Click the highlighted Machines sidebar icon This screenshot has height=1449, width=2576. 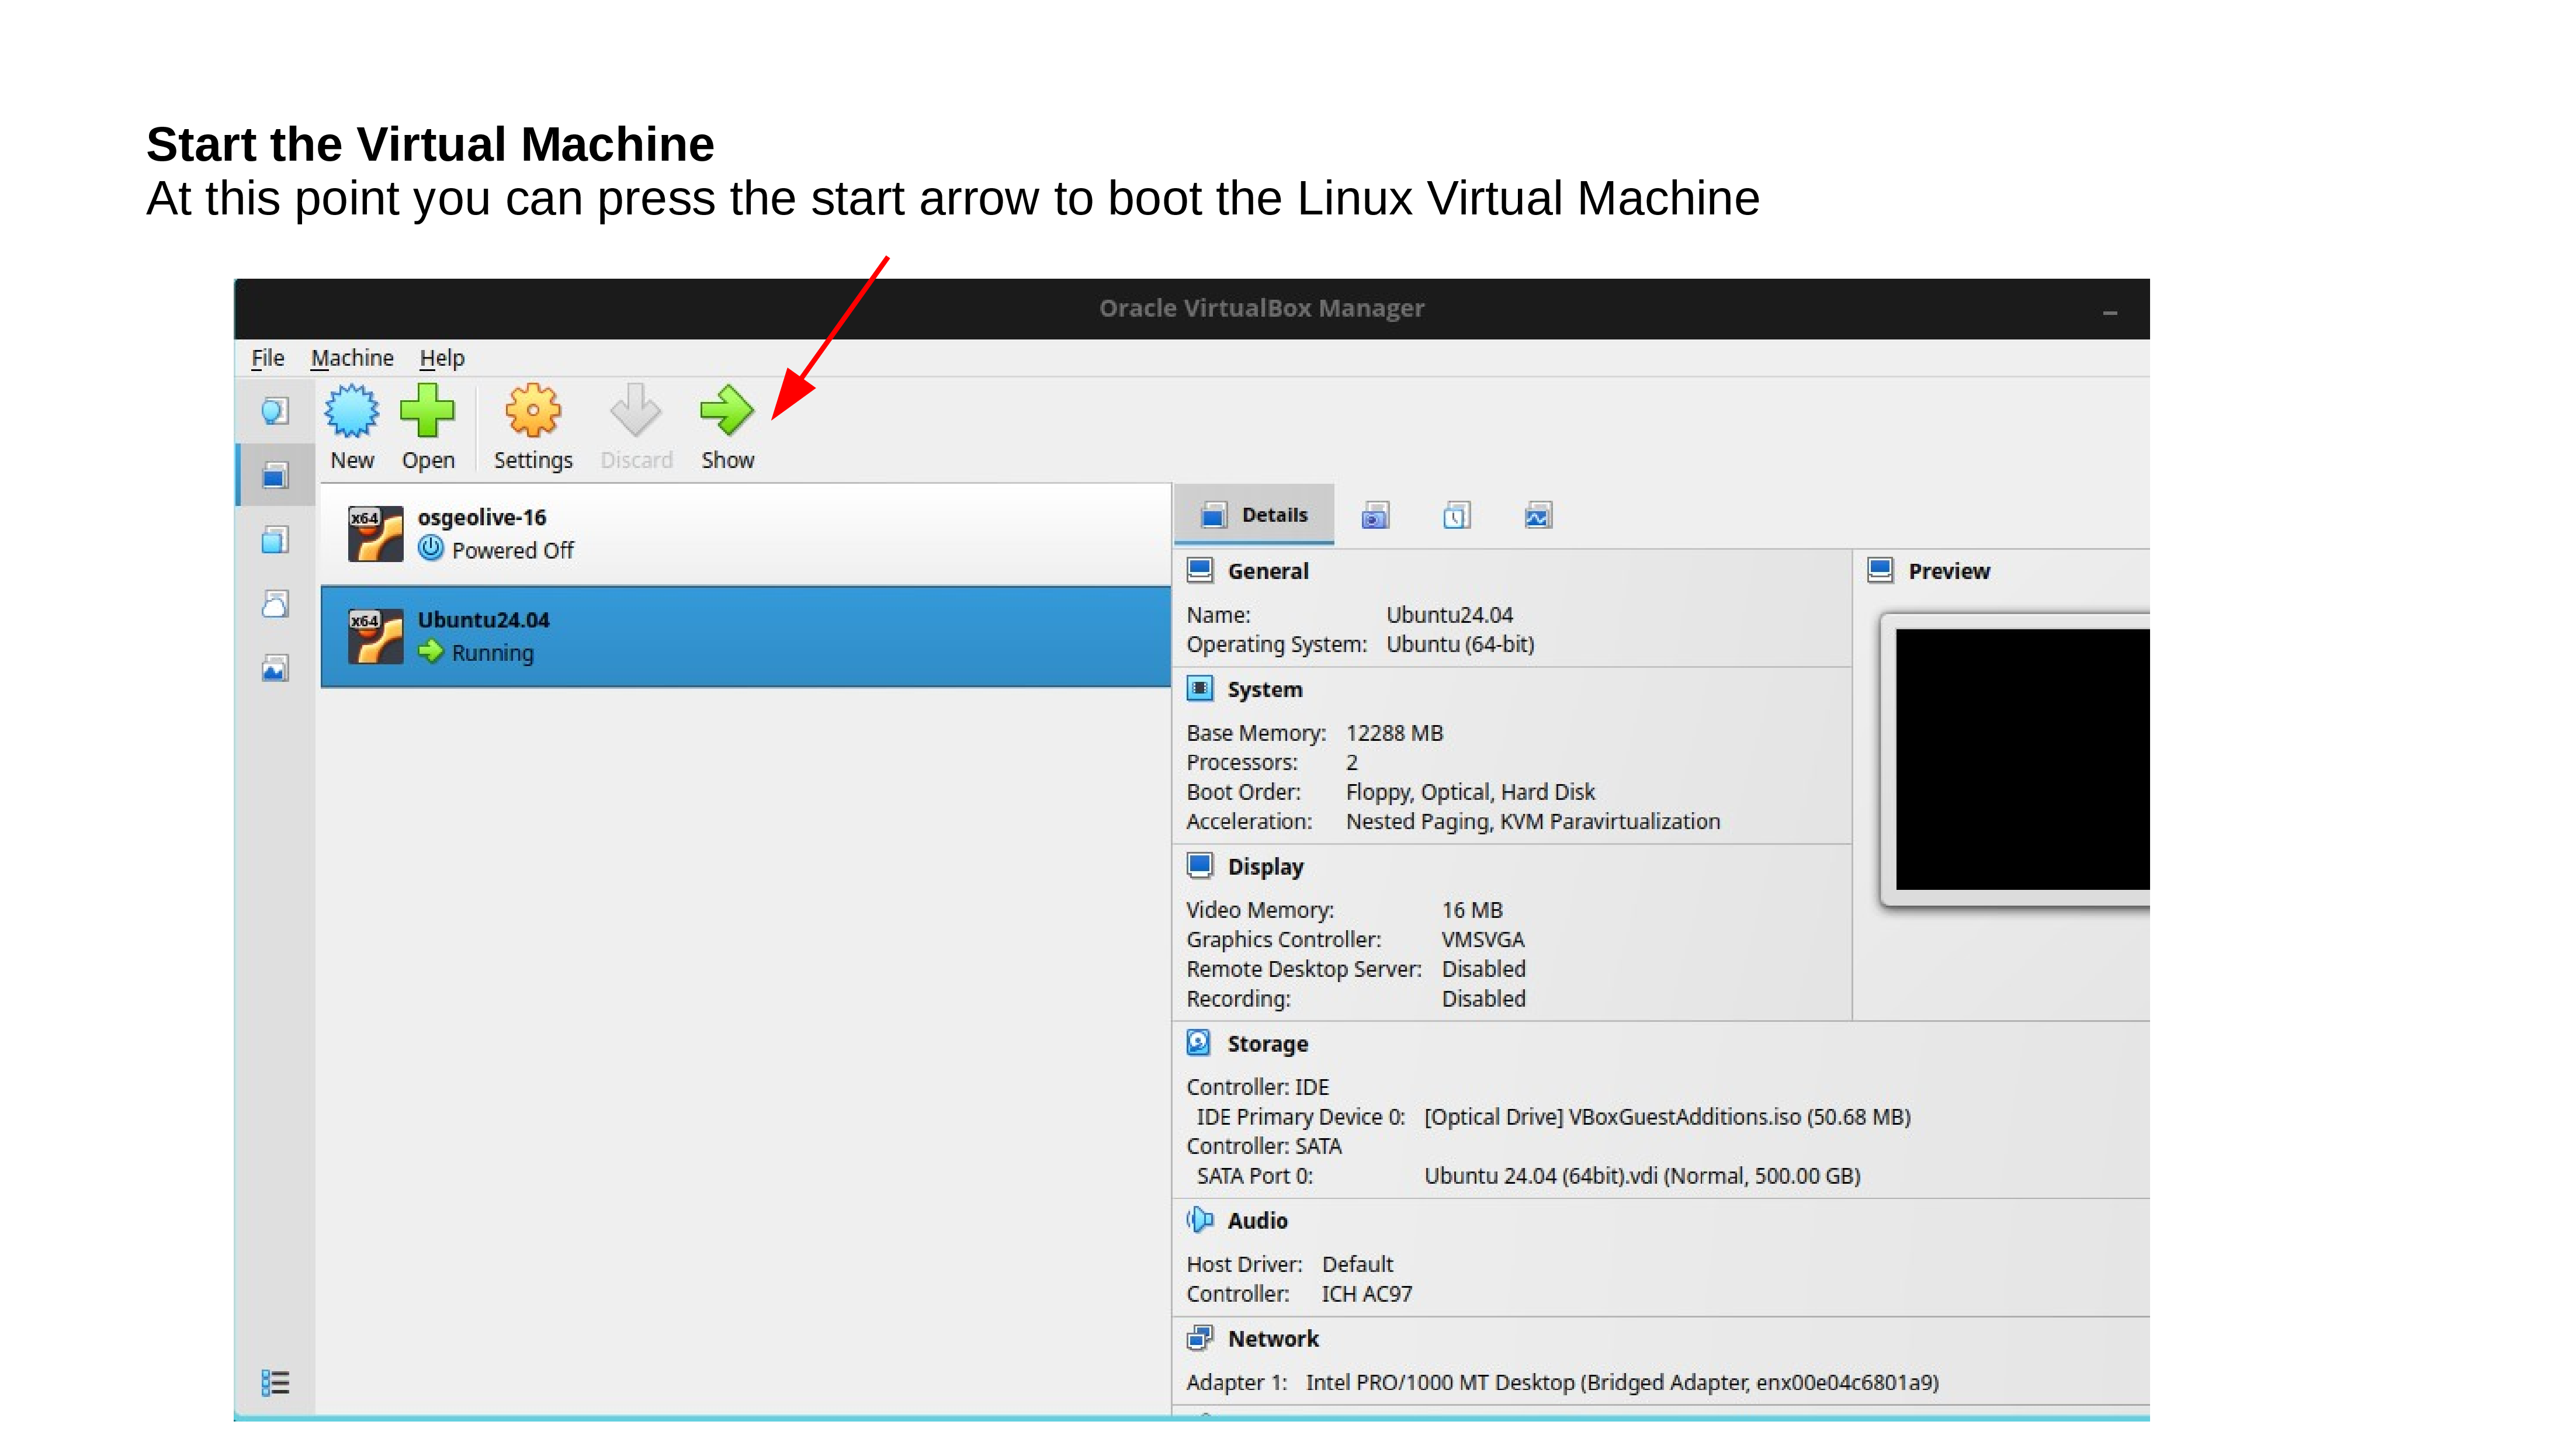(x=275, y=475)
